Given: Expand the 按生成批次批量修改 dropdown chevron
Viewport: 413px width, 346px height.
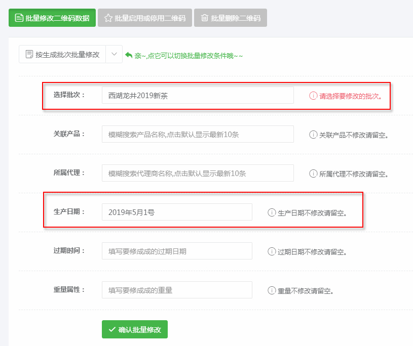Looking at the screenshot, I should [x=114, y=54].
